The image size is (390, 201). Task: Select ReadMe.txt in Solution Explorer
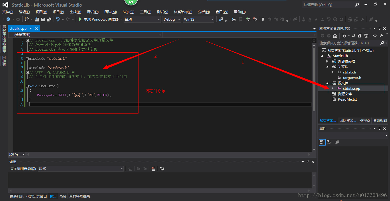(x=347, y=99)
